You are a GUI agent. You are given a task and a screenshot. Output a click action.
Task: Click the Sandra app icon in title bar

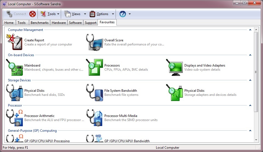(4, 4)
